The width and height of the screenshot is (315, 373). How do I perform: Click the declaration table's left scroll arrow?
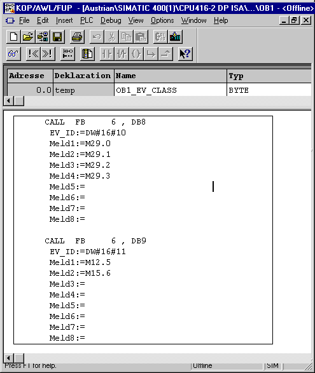coord(8,101)
